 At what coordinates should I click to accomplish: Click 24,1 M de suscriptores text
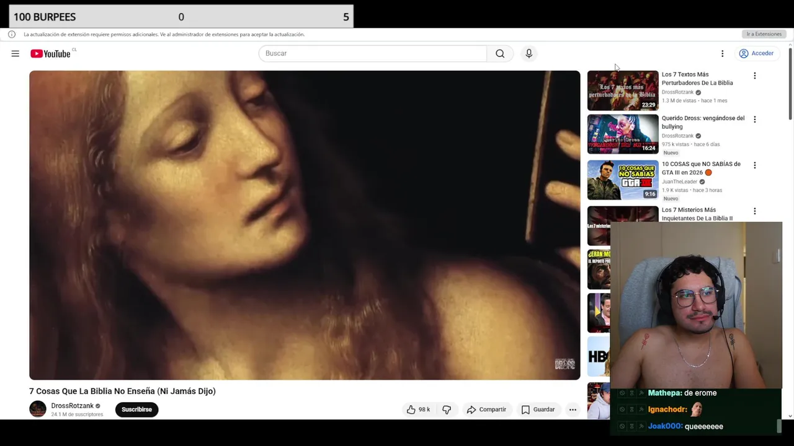coord(77,414)
